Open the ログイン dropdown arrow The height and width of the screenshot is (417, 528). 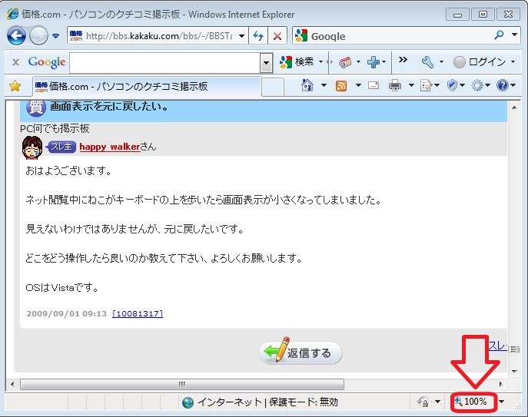pos(513,62)
